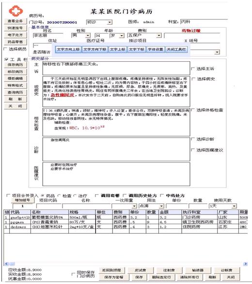Click the 快速挂号 sidebar button
Viewport: 252px width, 284px height.
point(15,28)
